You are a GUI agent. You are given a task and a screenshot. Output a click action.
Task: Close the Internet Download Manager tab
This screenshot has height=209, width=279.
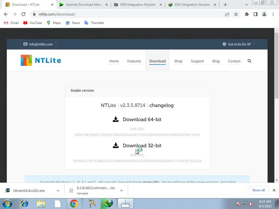(107, 5)
